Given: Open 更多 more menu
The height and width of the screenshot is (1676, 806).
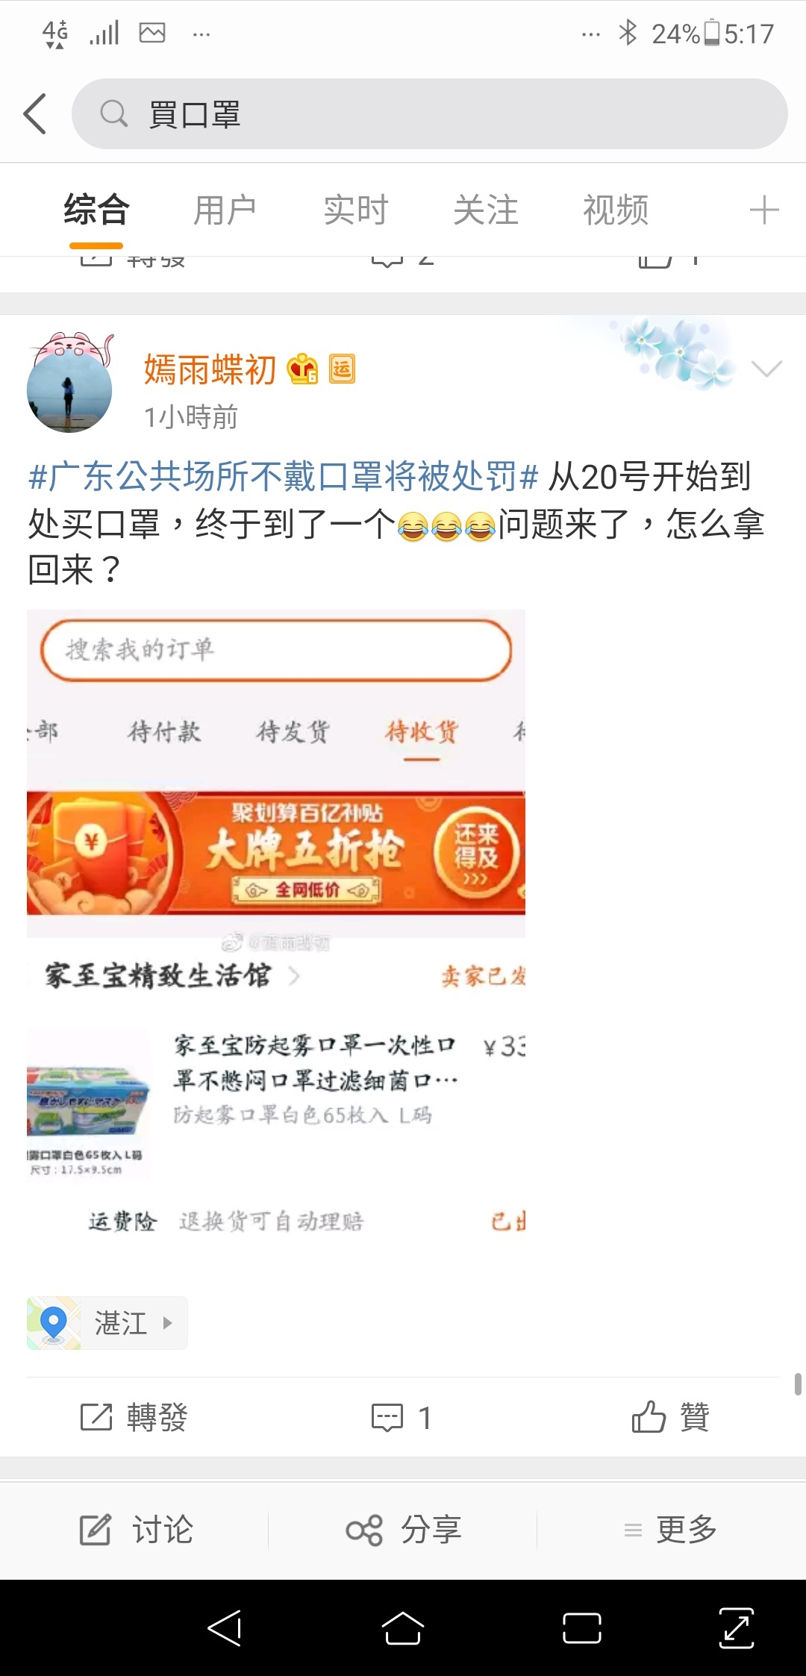Looking at the screenshot, I should (x=670, y=1530).
